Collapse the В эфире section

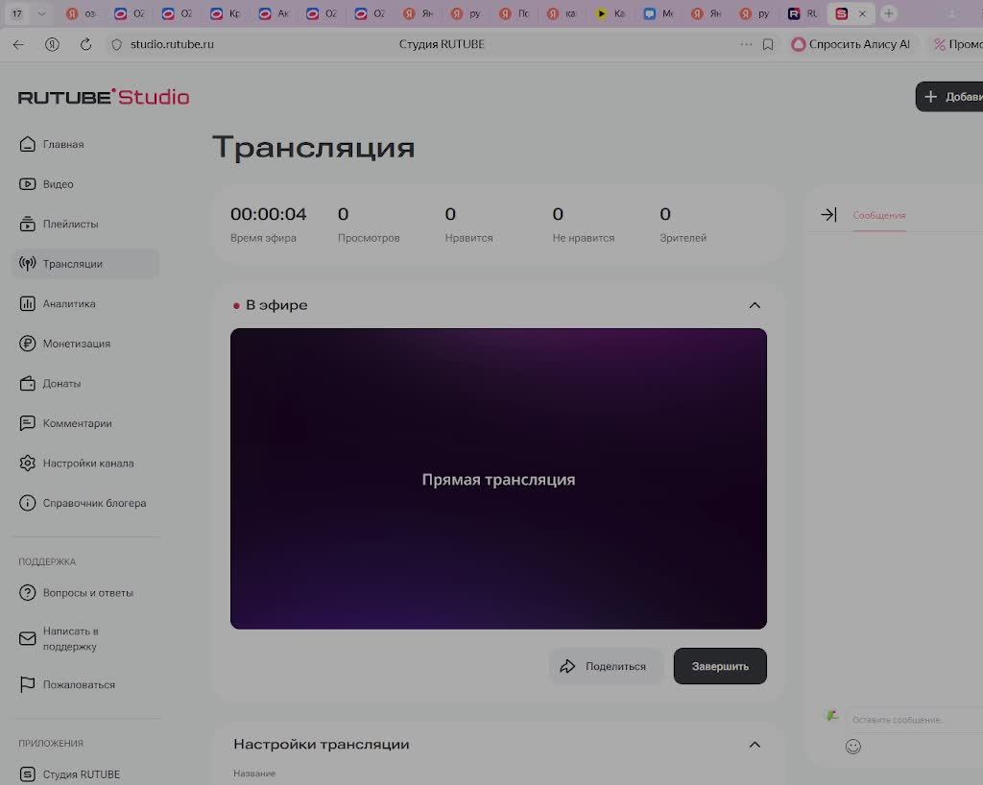point(755,305)
